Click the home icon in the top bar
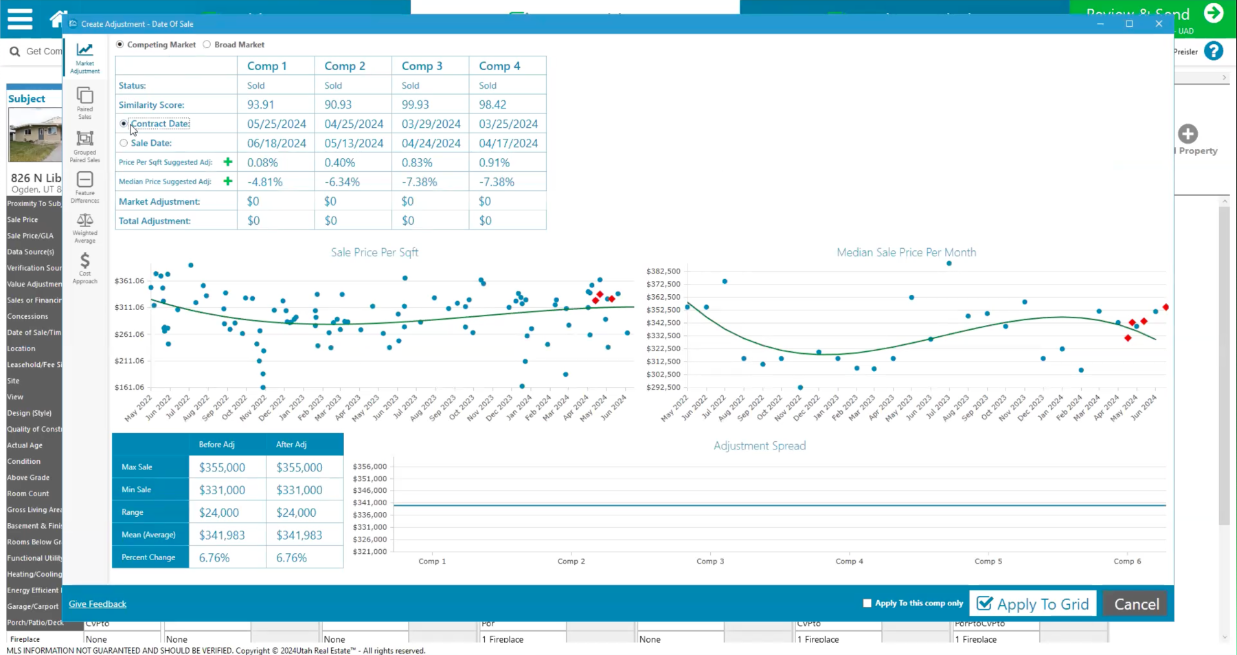The image size is (1237, 655). pyautogui.click(x=58, y=19)
